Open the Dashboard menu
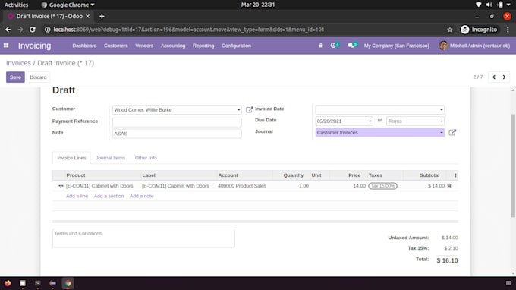The width and height of the screenshot is (516, 290). point(84,46)
